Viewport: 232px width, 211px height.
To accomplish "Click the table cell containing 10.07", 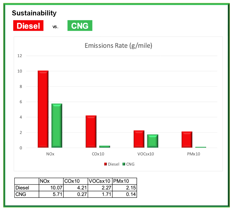I will [x=51, y=188].
